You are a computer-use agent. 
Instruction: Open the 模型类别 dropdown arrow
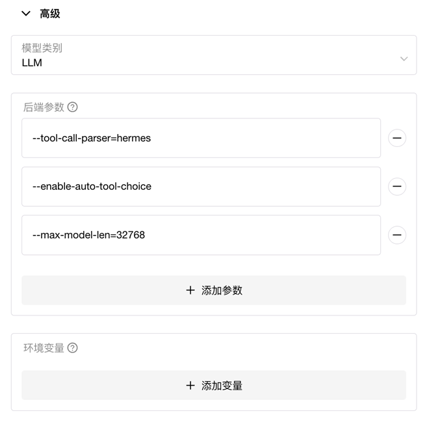click(x=404, y=59)
